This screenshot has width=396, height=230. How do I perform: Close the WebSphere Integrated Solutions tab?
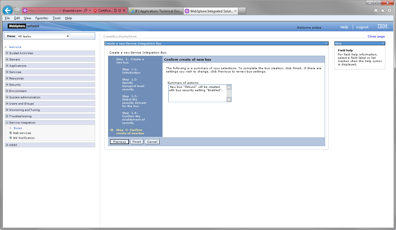pos(235,11)
